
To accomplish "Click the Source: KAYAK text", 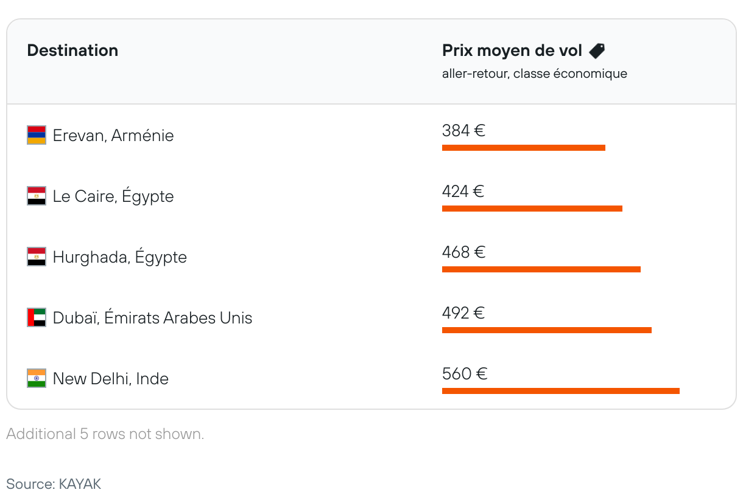I will tap(54, 484).
